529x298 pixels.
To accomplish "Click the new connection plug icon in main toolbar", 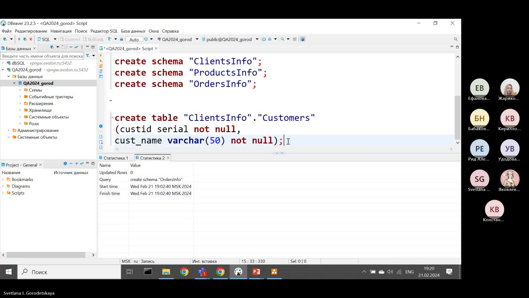I will (5, 39).
